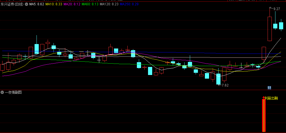Viewport: 286px width, 133px height.
Task: Select the MA60: 8.13 indicator label
Action: point(90,4)
